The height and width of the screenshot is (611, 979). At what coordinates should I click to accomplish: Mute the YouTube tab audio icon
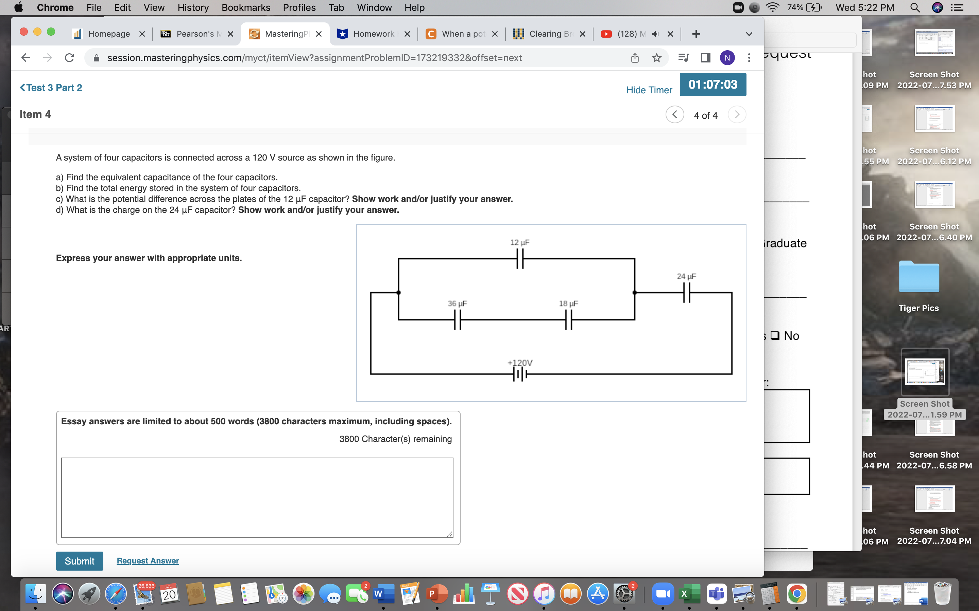[655, 34]
